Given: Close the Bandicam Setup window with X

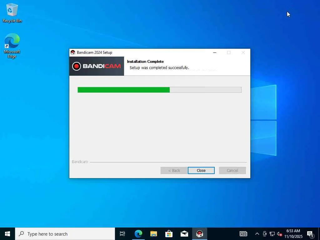Looking at the screenshot, I should tap(243, 52).
